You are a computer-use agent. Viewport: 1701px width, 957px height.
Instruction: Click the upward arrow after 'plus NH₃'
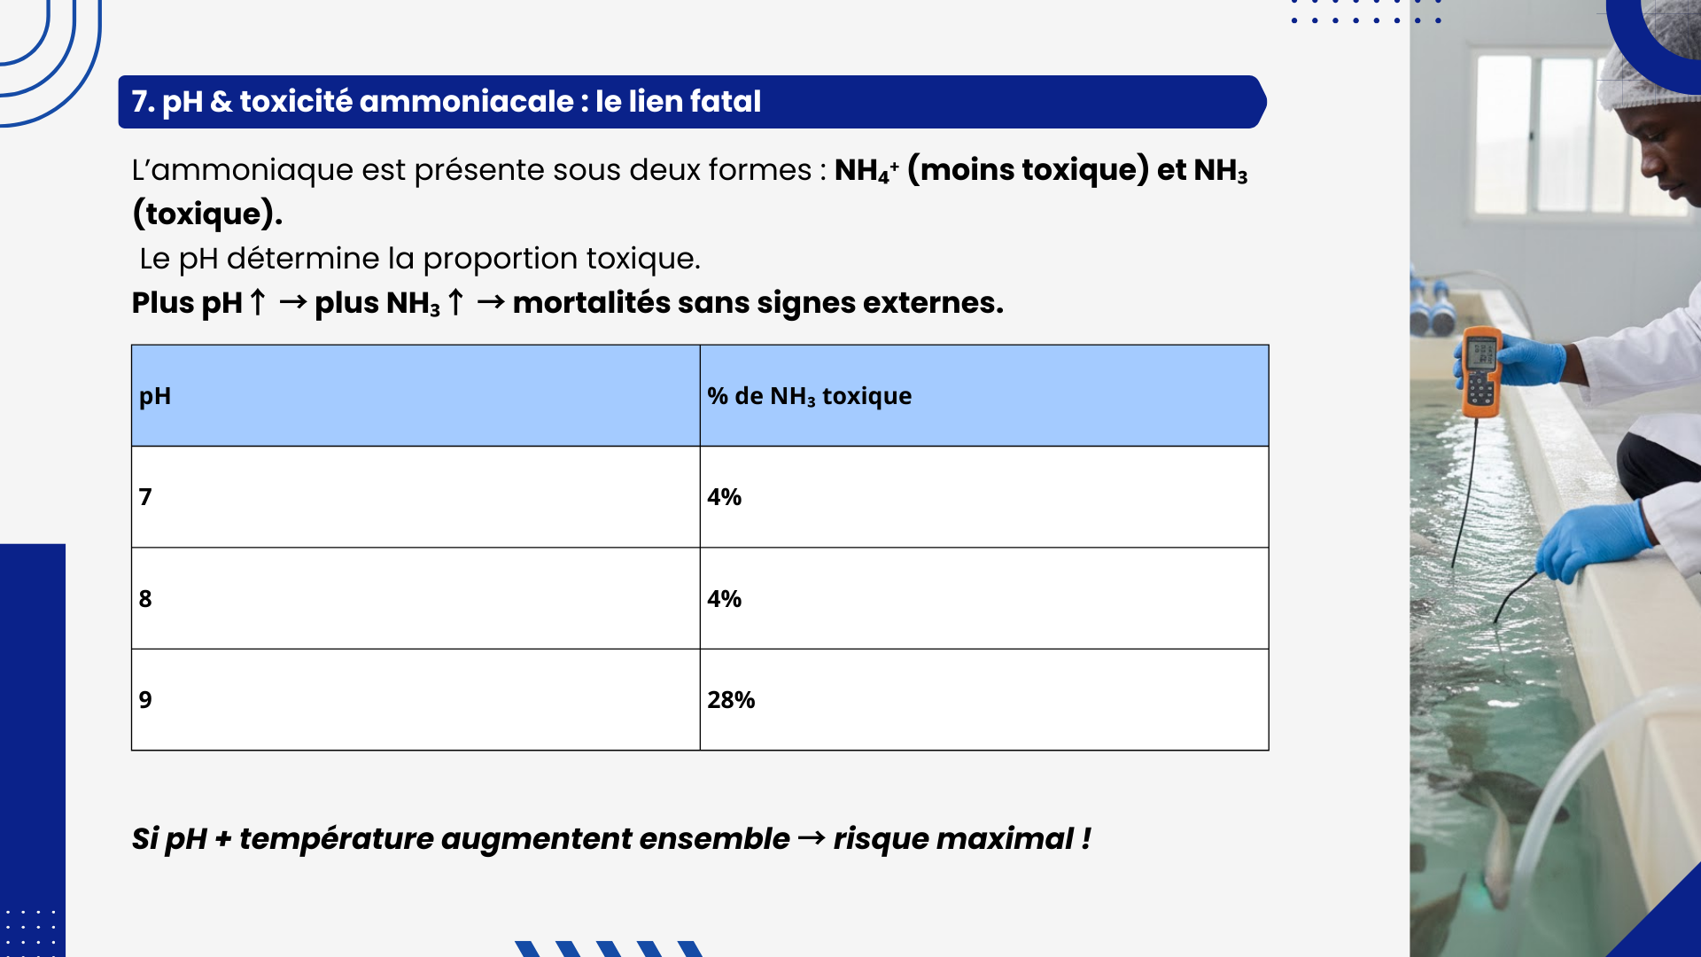[455, 302]
